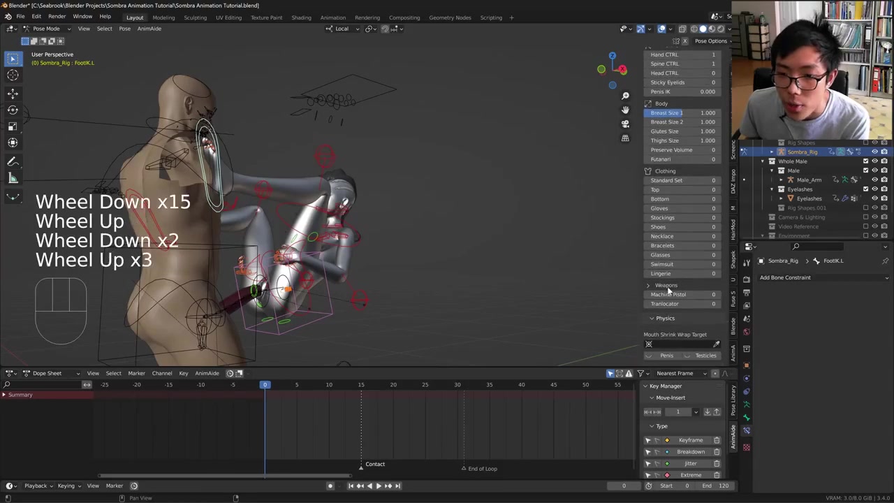Image resolution: width=894 pixels, height=503 pixels.
Task: Switch perspective/orthographic with the grid icon
Action: pyautogui.click(x=625, y=138)
